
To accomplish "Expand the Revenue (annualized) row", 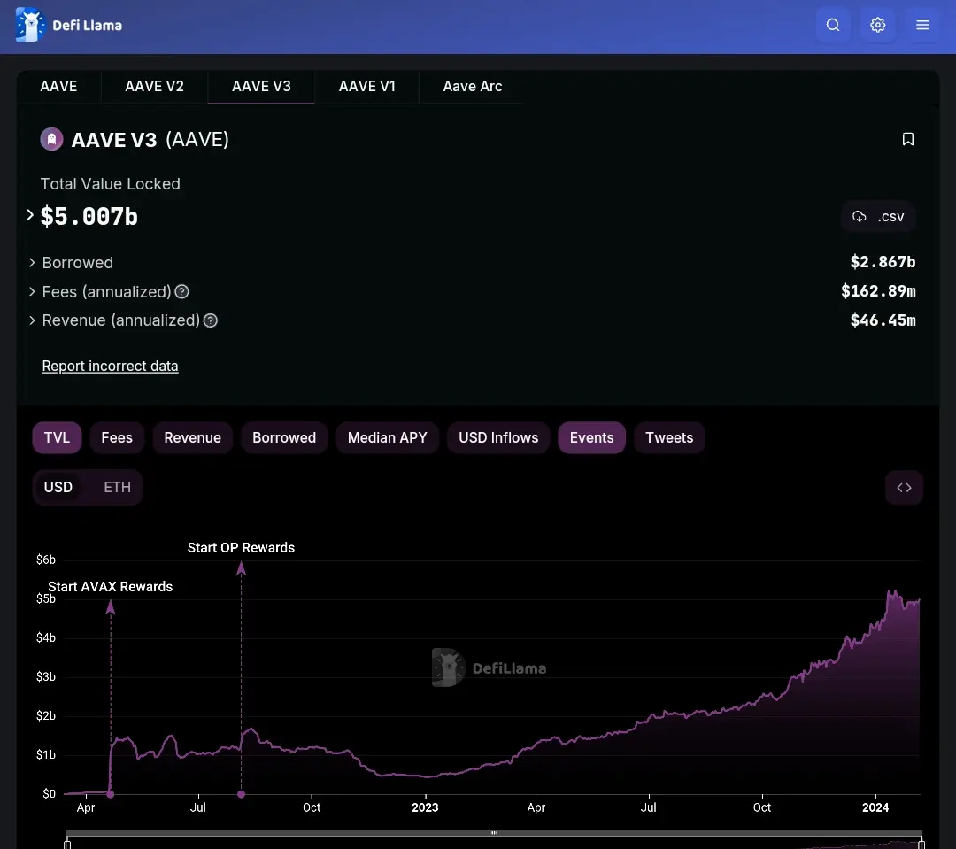I will point(32,320).
